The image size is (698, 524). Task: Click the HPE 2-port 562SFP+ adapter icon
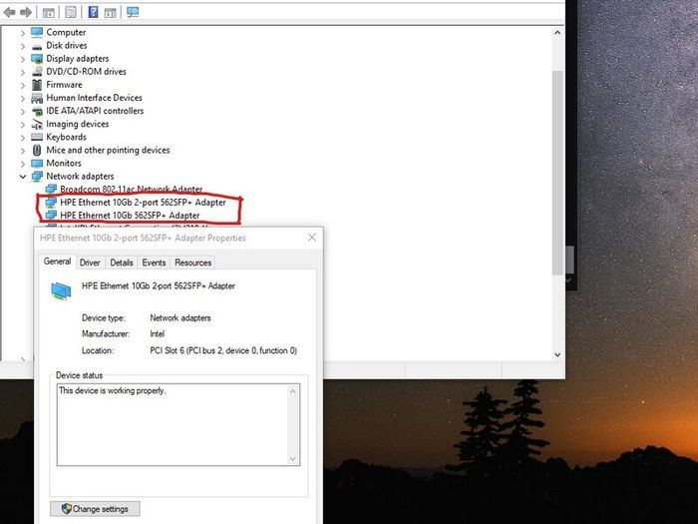[51, 203]
